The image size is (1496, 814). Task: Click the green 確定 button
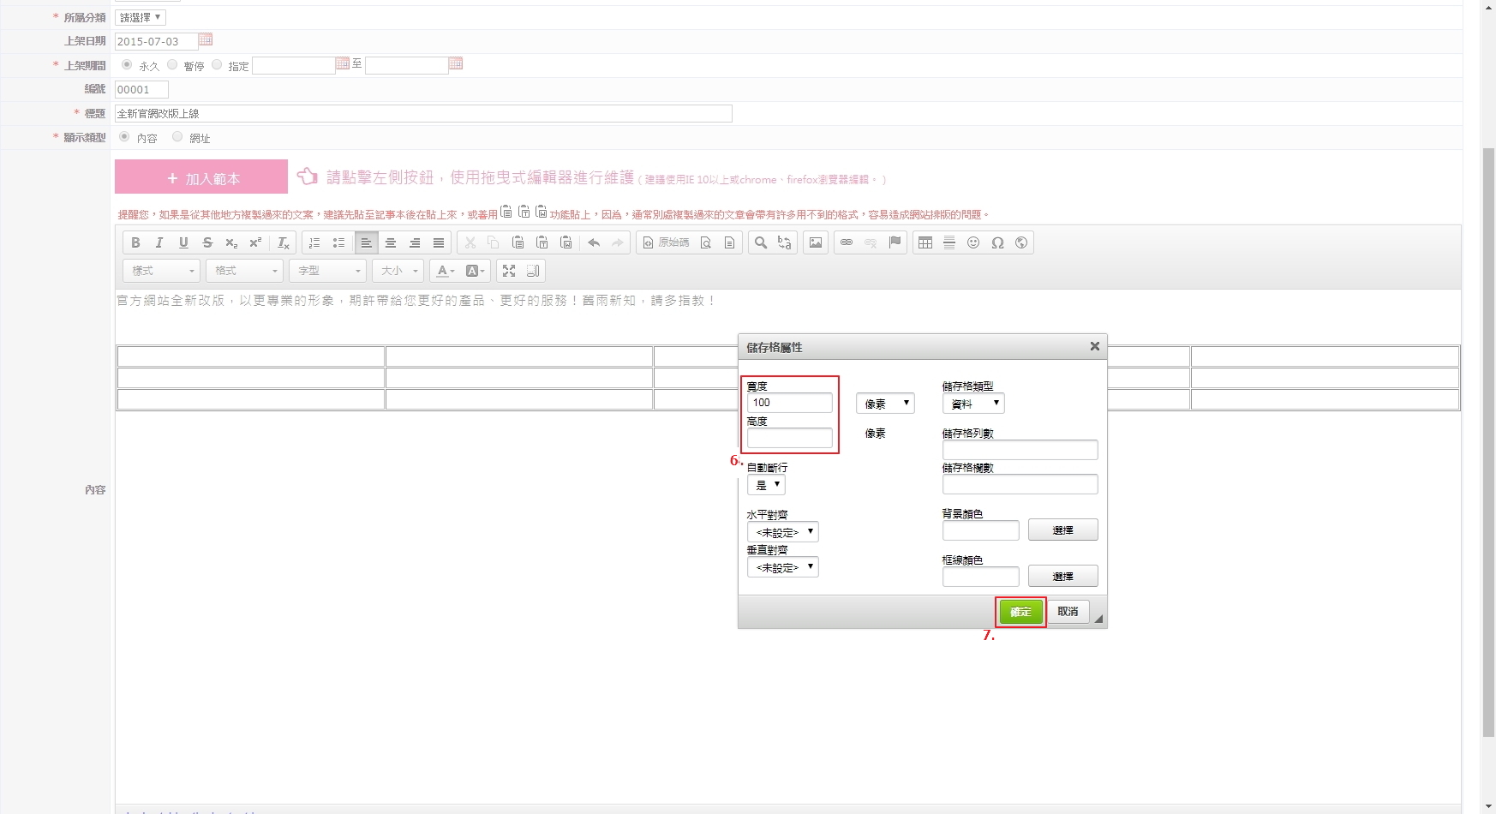[1020, 612]
